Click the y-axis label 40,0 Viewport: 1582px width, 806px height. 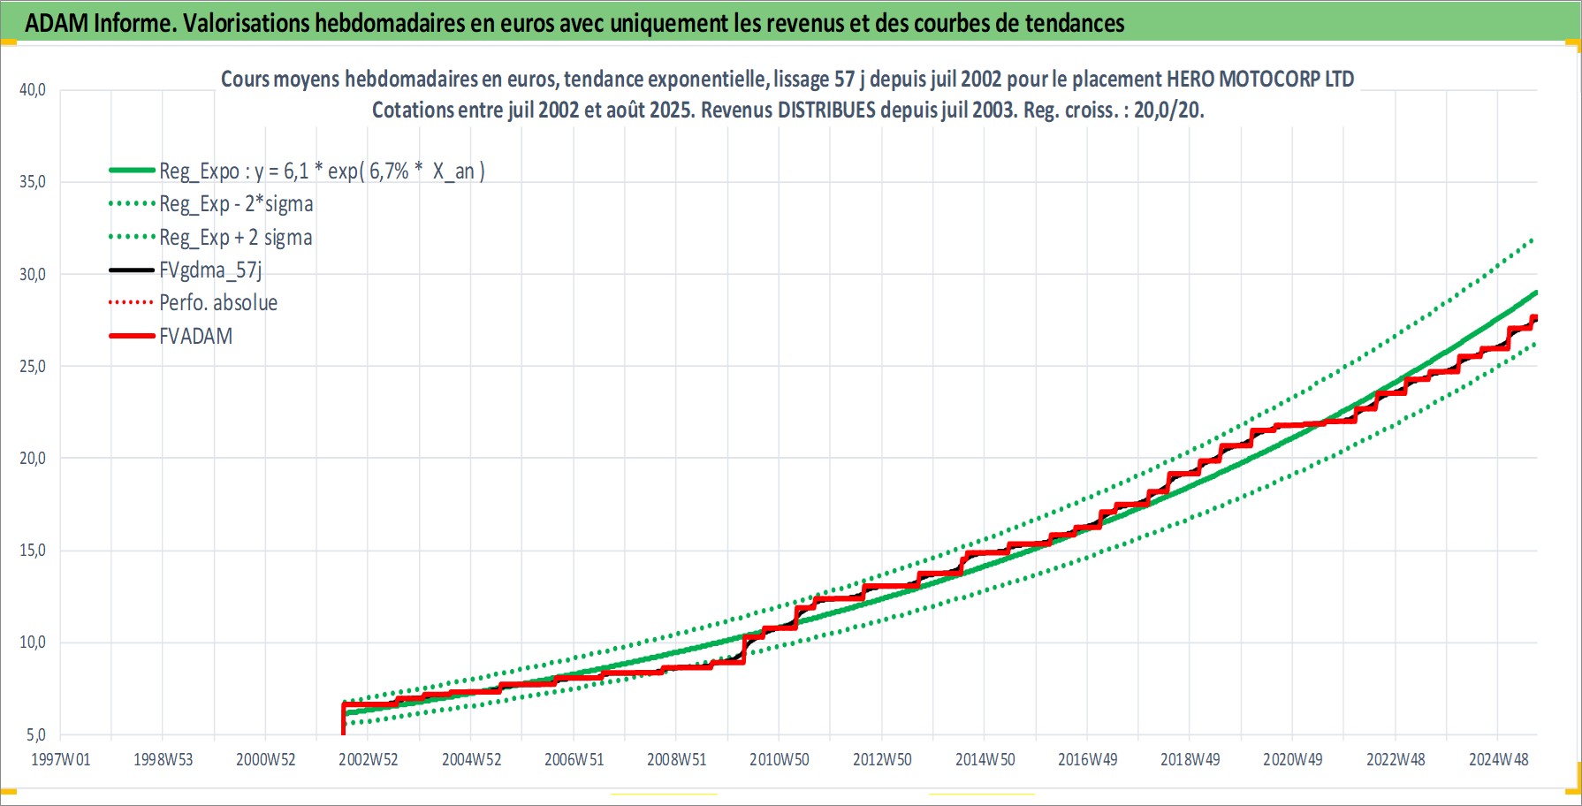(33, 89)
